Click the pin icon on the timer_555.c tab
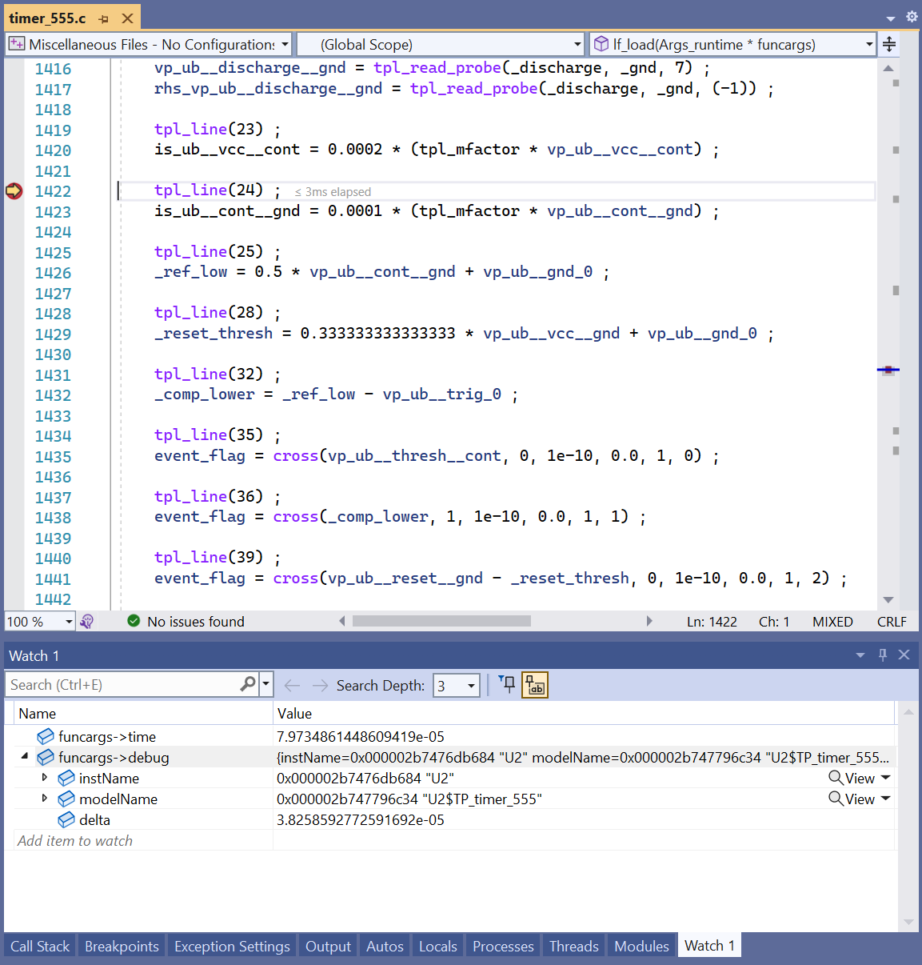Viewport: 922px width, 965px height. pyautogui.click(x=102, y=17)
